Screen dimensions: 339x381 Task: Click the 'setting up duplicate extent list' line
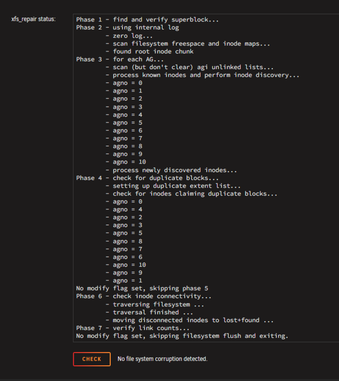[173, 186]
